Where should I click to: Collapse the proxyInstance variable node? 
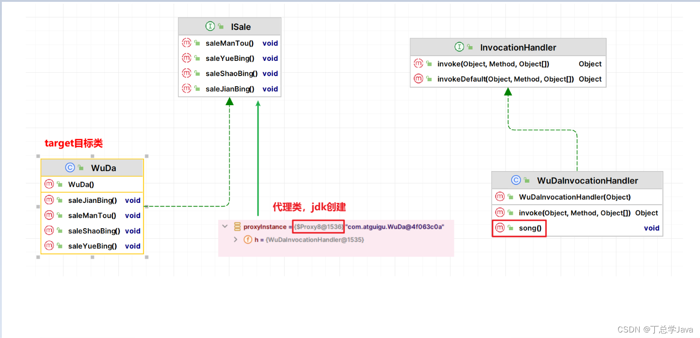click(225, 226)
